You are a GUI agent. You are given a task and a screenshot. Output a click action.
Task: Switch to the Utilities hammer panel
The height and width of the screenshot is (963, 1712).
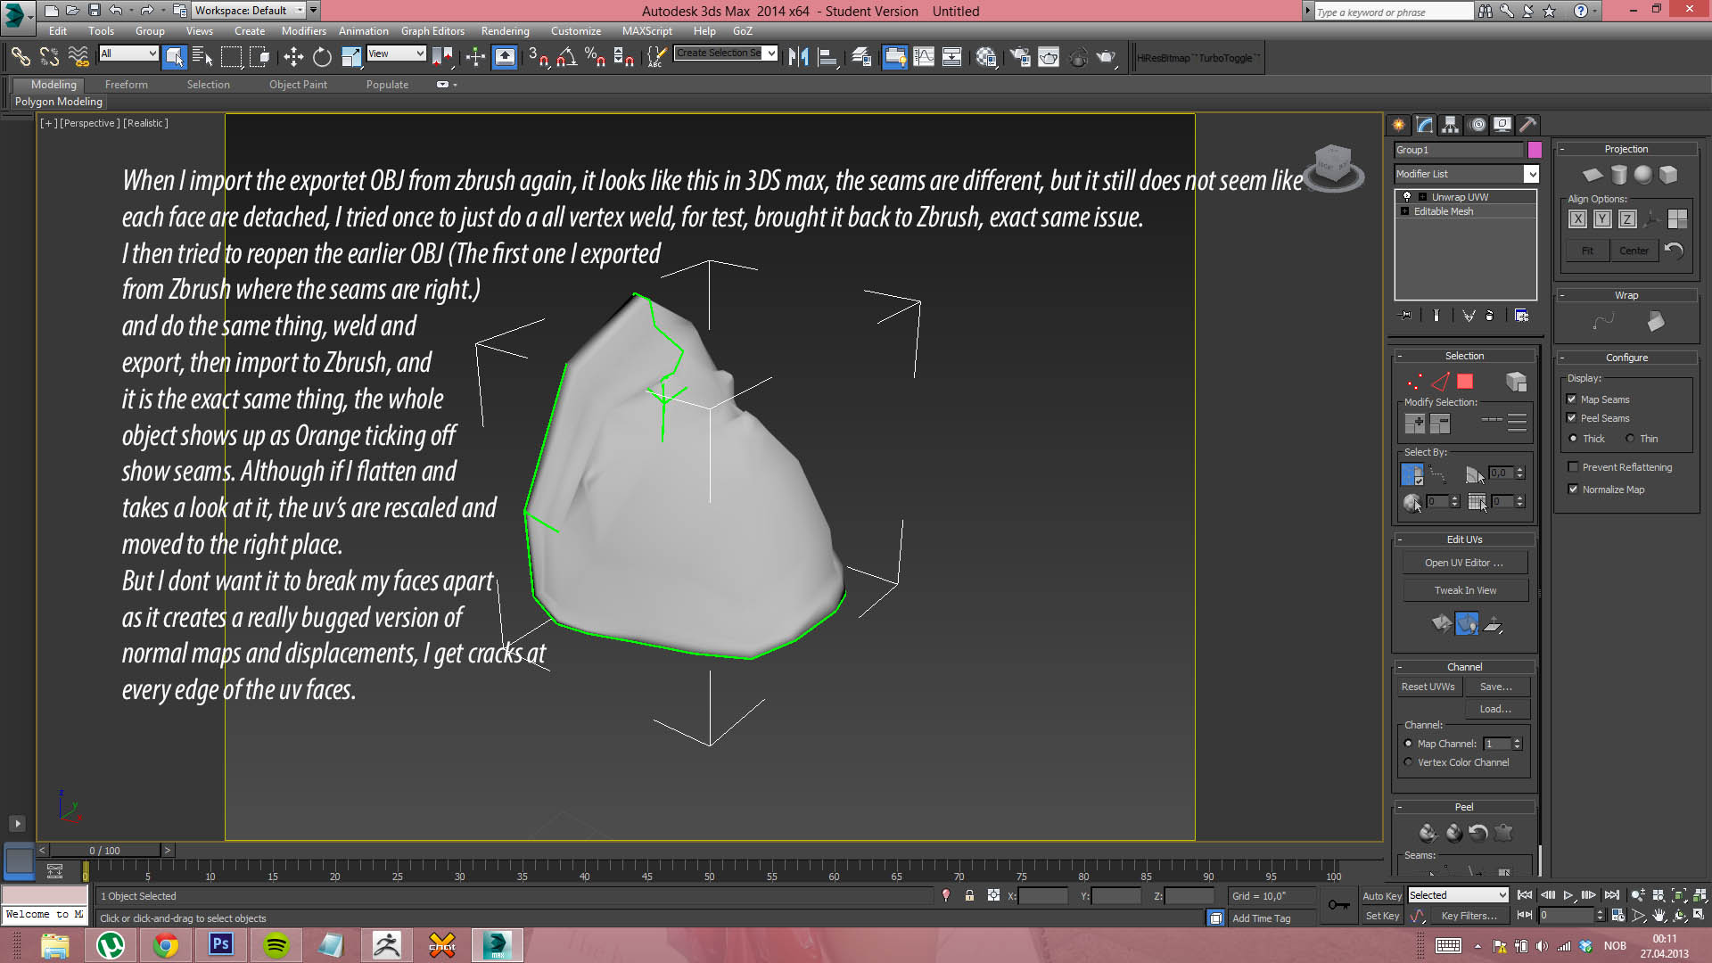pyautogui.click(x=1528, y=125)
